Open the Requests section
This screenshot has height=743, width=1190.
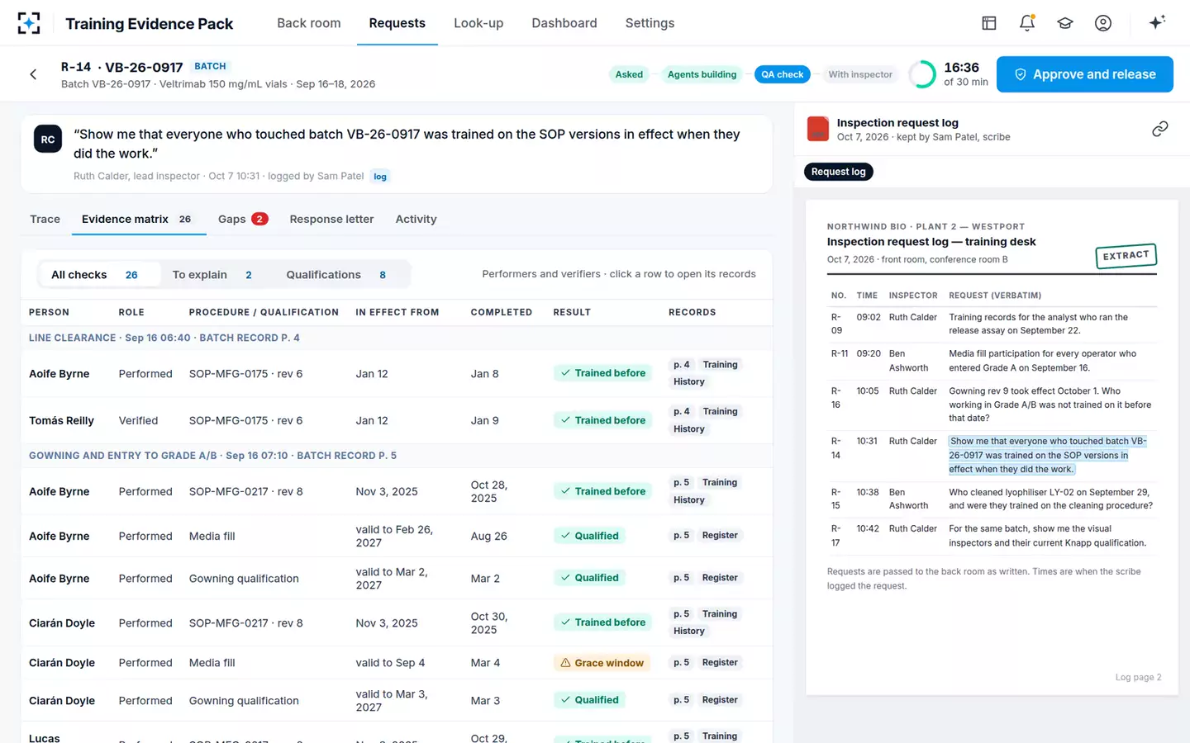[397, 23]
